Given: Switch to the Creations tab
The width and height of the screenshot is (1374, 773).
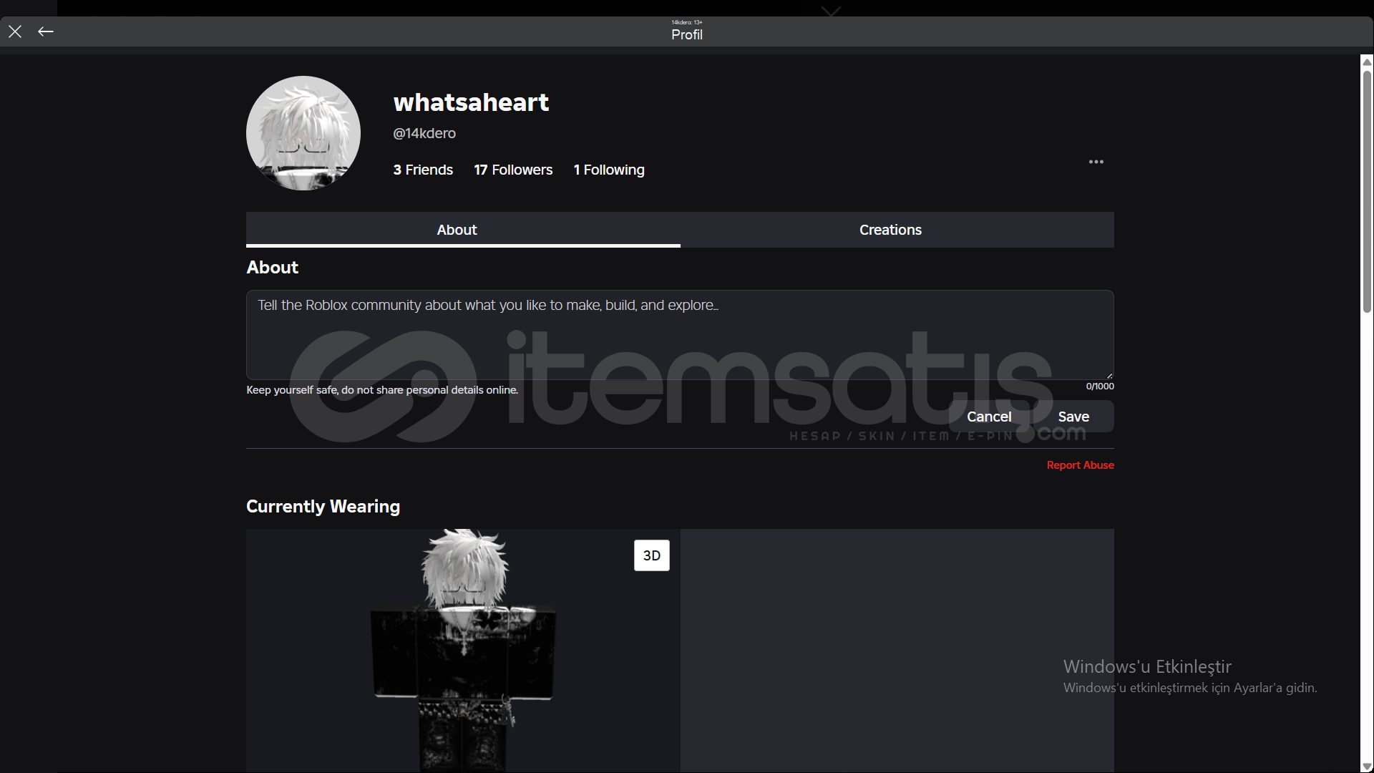Looking at the screenshot, I should [x=897, y=230].
